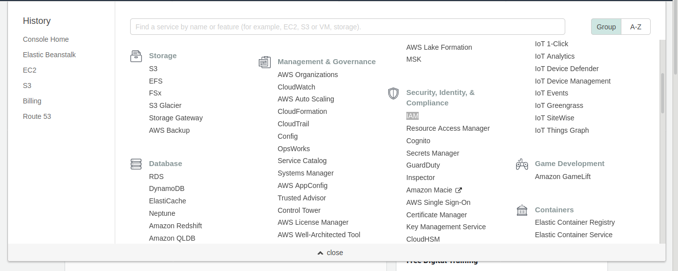Open Elastic Beanstalk from History
This screenshot has height=271, width=678.
(49, 55)
